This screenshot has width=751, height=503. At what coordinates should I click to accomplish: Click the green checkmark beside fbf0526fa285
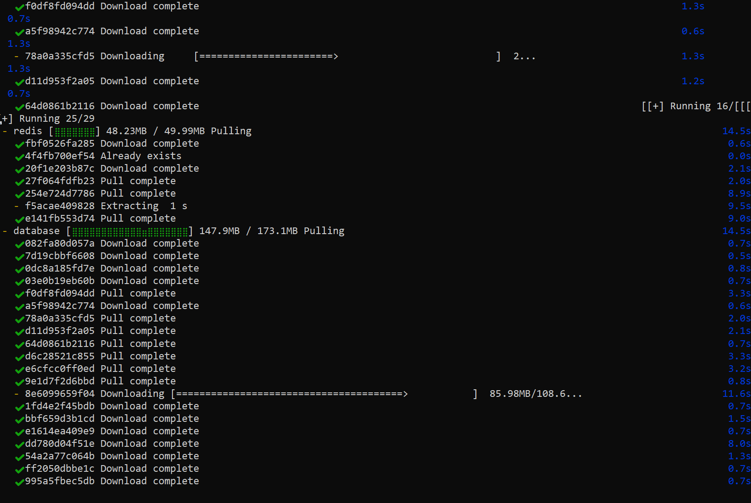(19, 144)
